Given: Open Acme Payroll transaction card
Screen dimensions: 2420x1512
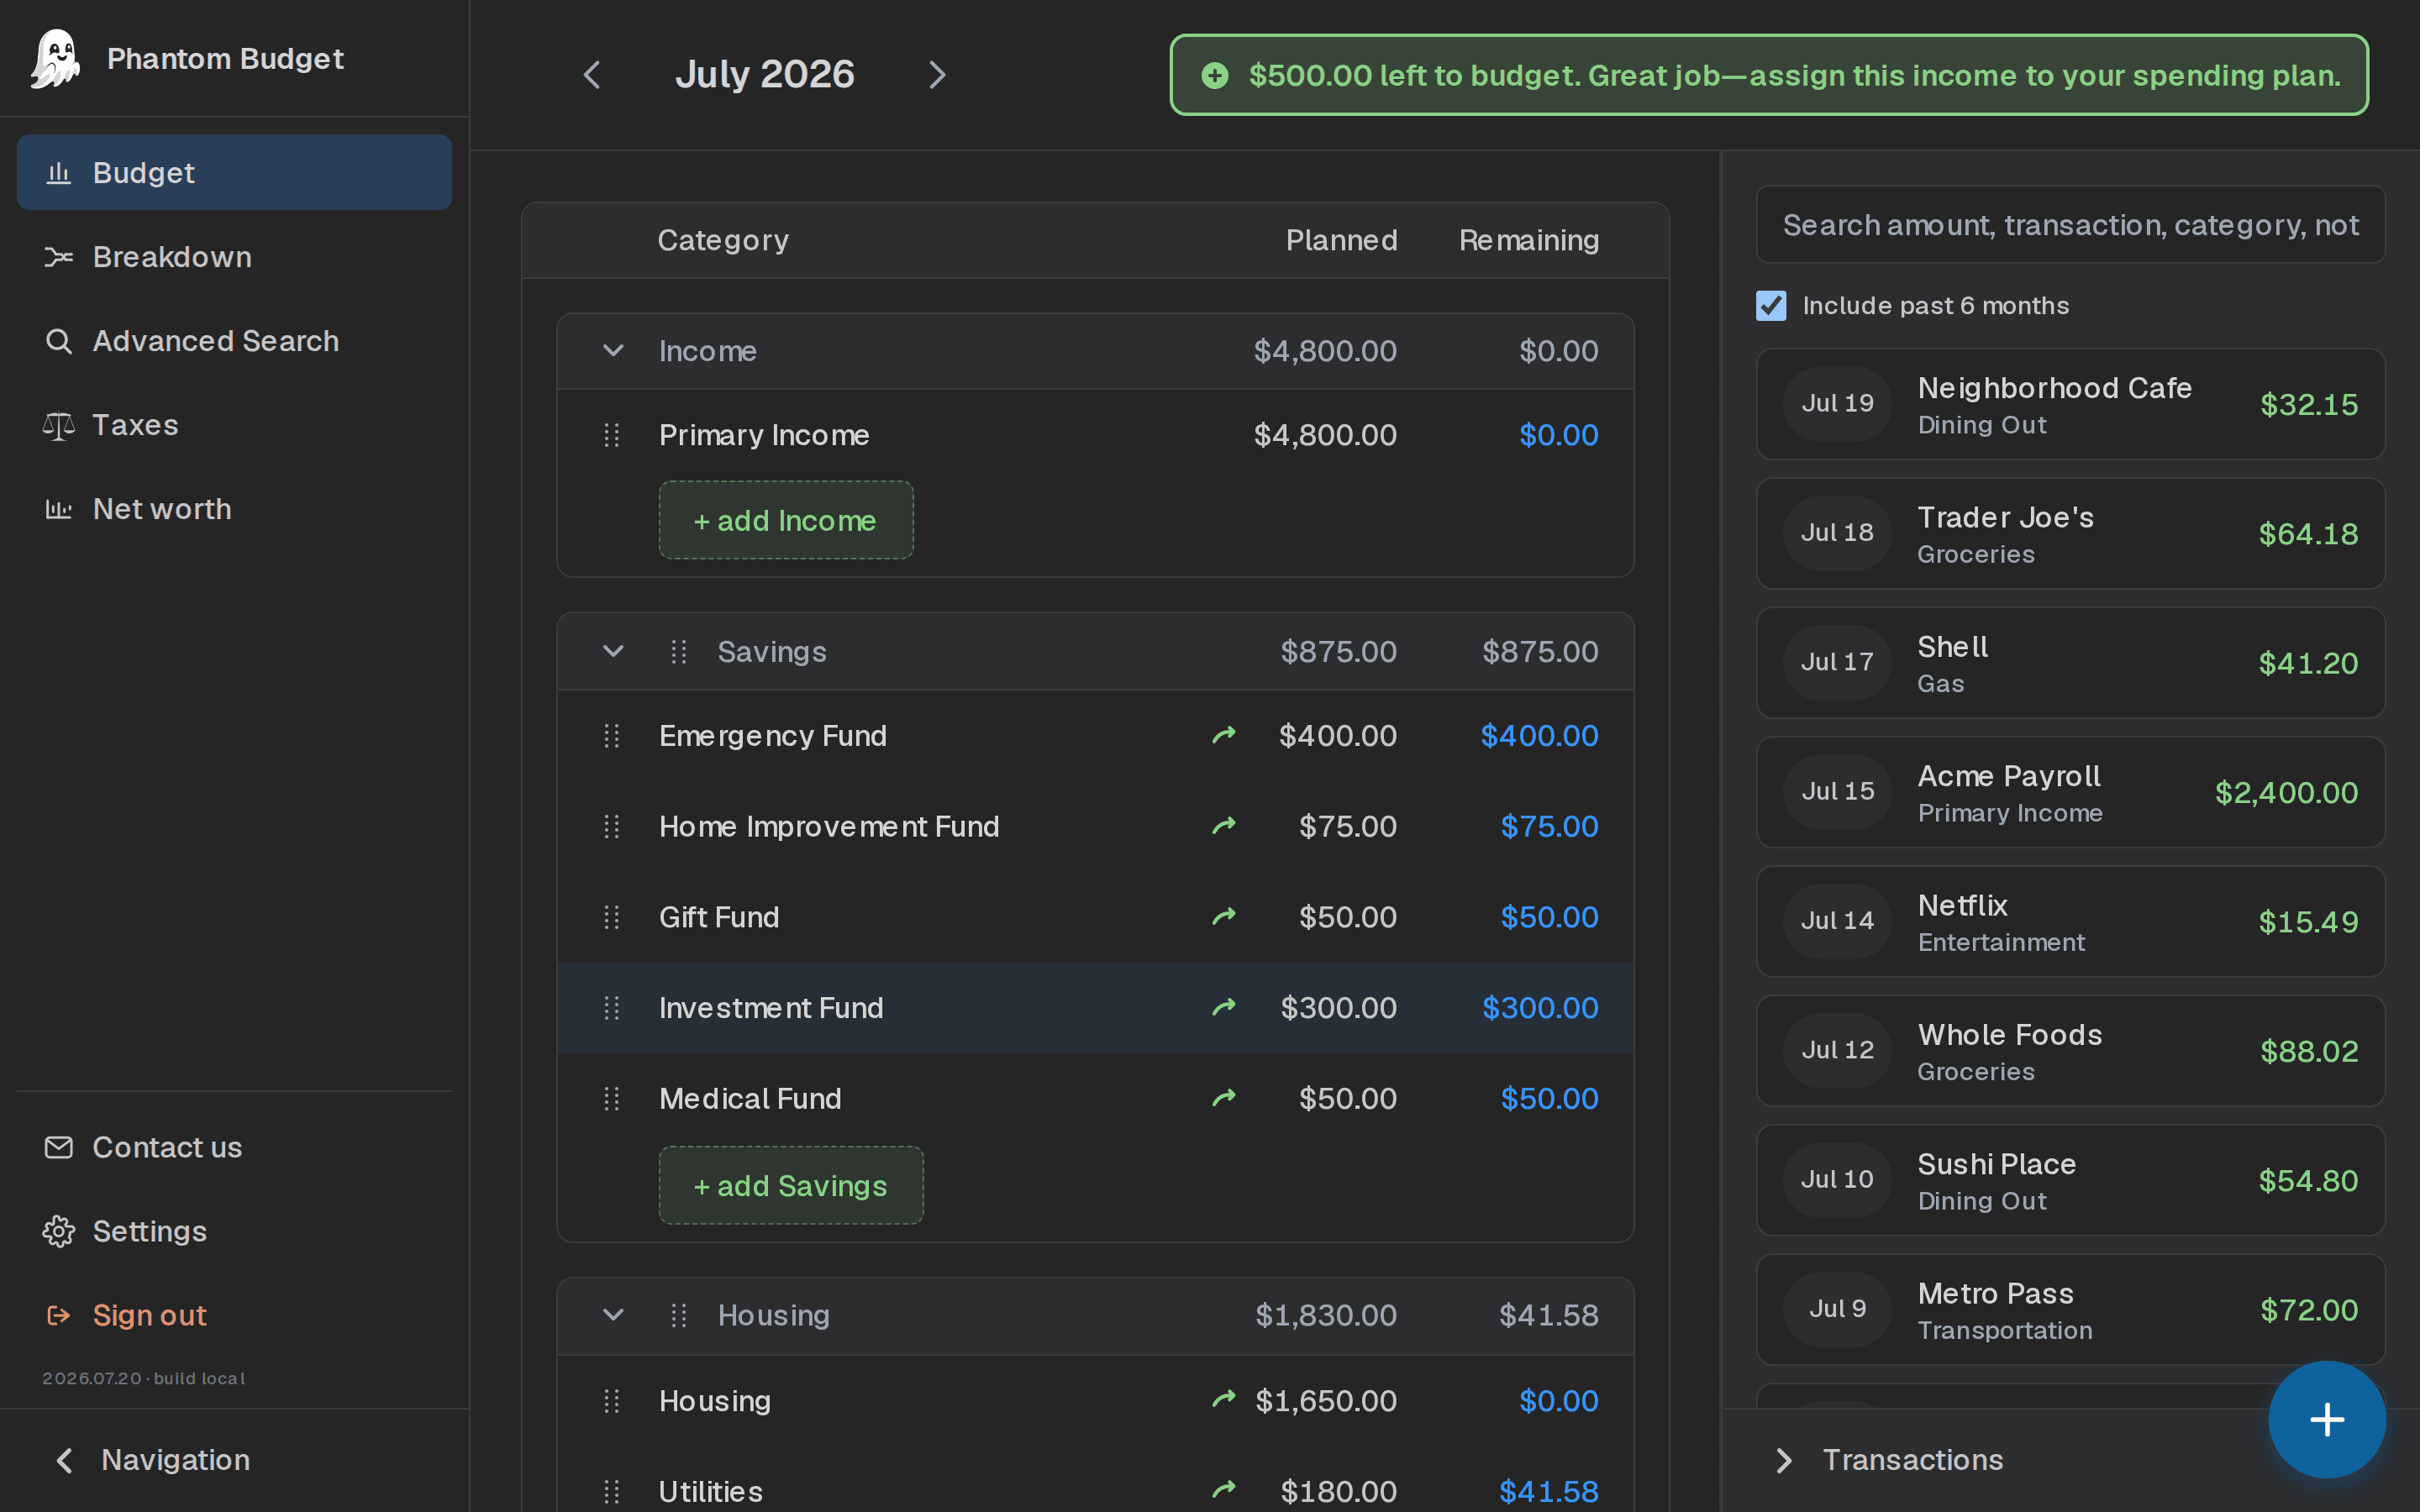Looking at the screenshot, I should click(x=2070, y=792).
